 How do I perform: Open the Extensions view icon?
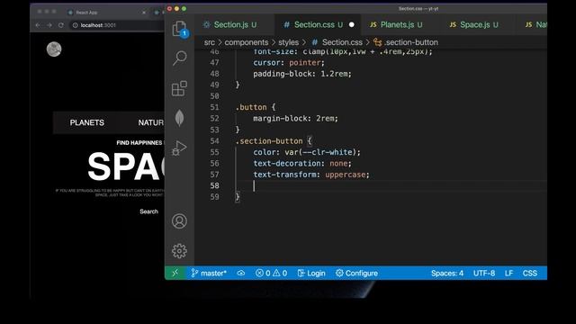coord(179,88)
